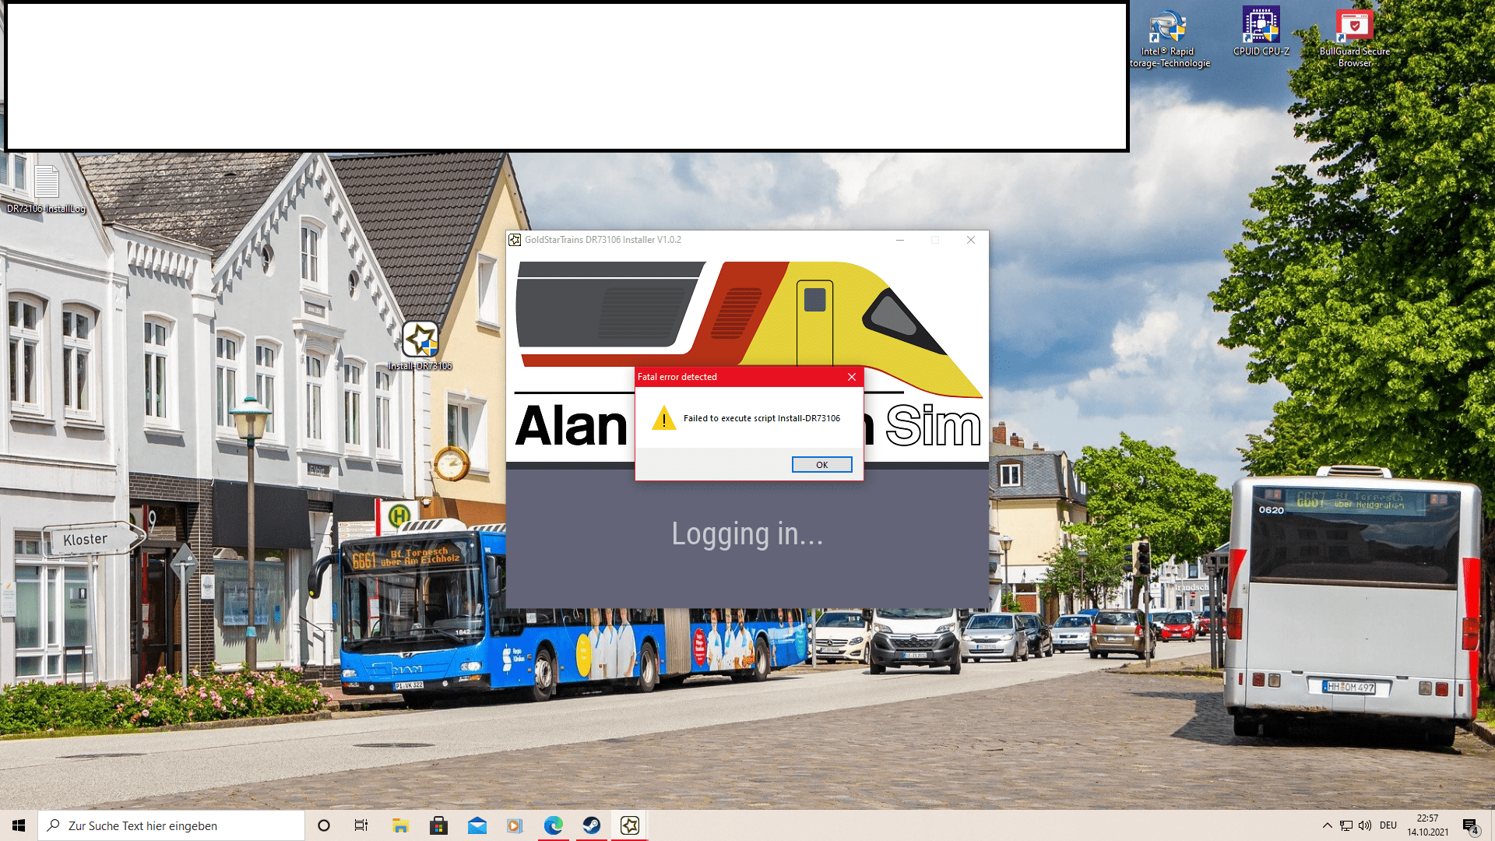Select the Install-DR73106 desktop icon
1495x841 pixels.
click(x=420, y=340)
